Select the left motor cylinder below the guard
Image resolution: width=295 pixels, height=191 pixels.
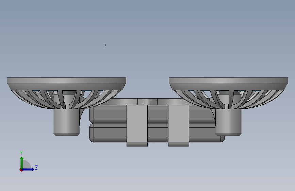[x=66, y=122]
